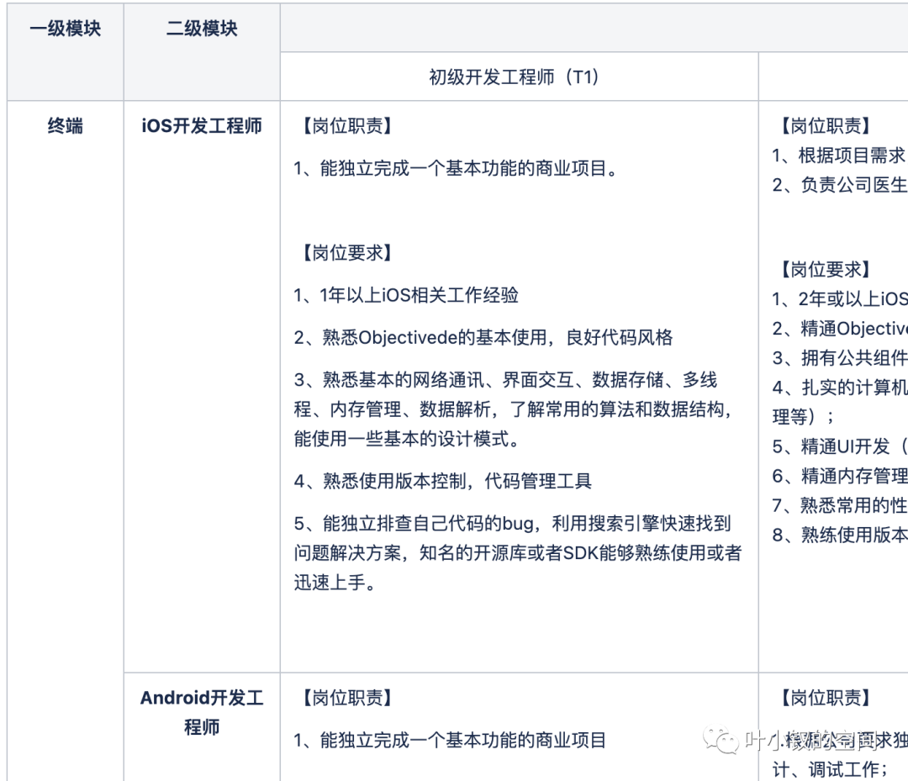The image size is (908, 781).
Task: Select the Android开发工程师 row label
Action: pyautogui.click(x=202, y=712)
